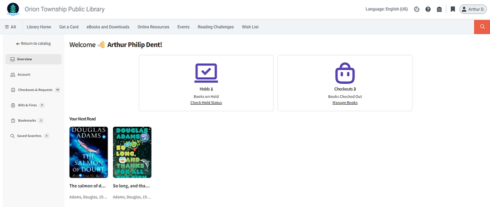490x207 pixels.
Task: Open So Long, and Thanks cover
Action: tap(132, 152)
